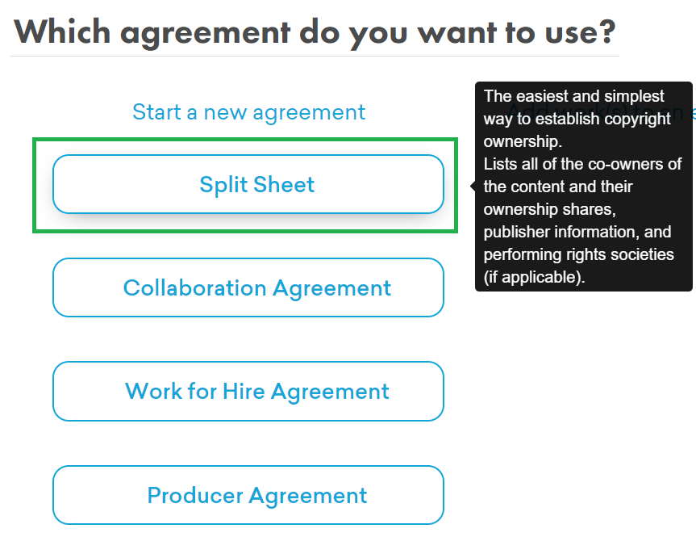Click the 'Start a new agreement' heading
Screen dimensions: 696x537
coord(248,112)
